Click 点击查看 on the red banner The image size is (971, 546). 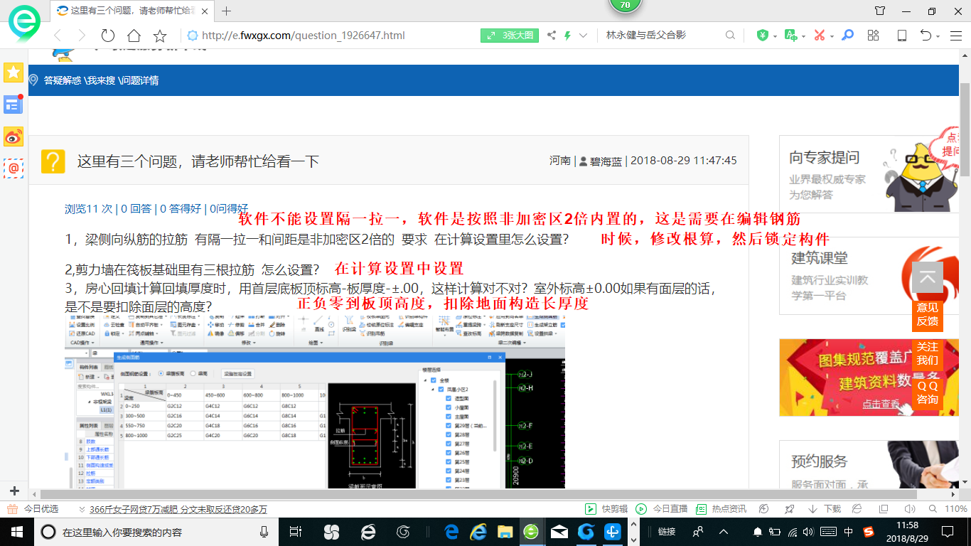[x=881, y=404]
